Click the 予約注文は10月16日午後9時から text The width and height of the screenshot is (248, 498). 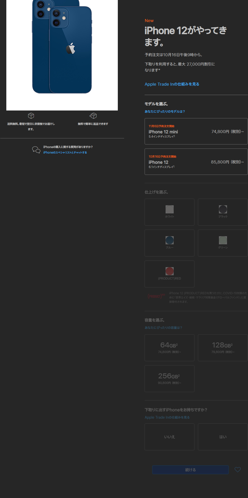174,55
